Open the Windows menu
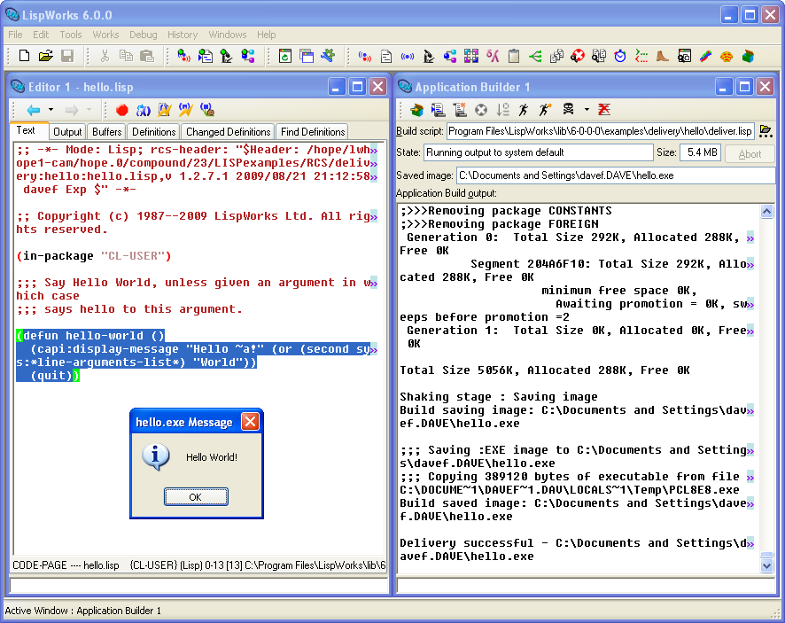The width and height of the screenshot is (785, 623). pyautogui.click(x=228, y=35)
